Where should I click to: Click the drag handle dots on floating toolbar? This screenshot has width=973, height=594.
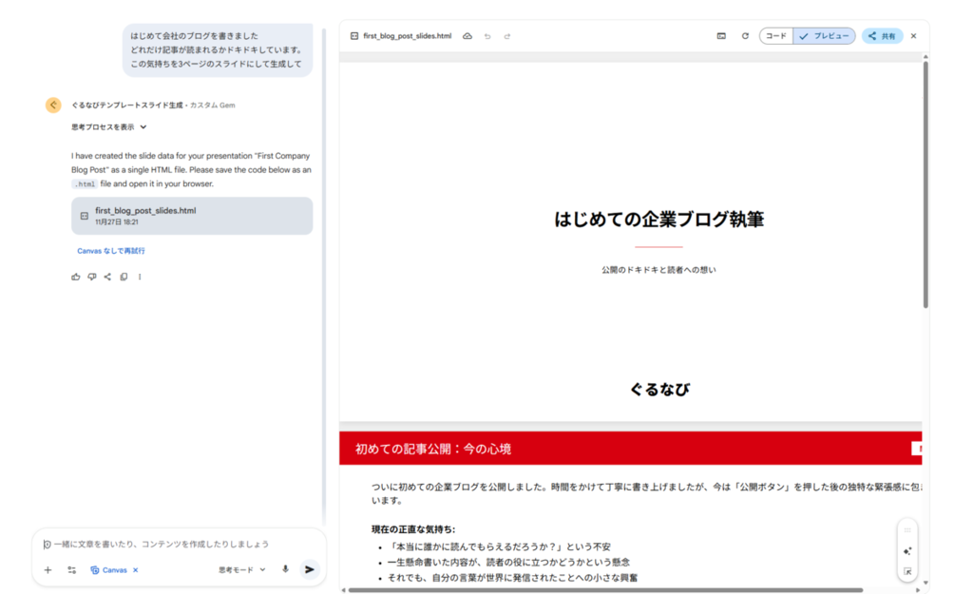pyautogui.click(x=907, y=530)
